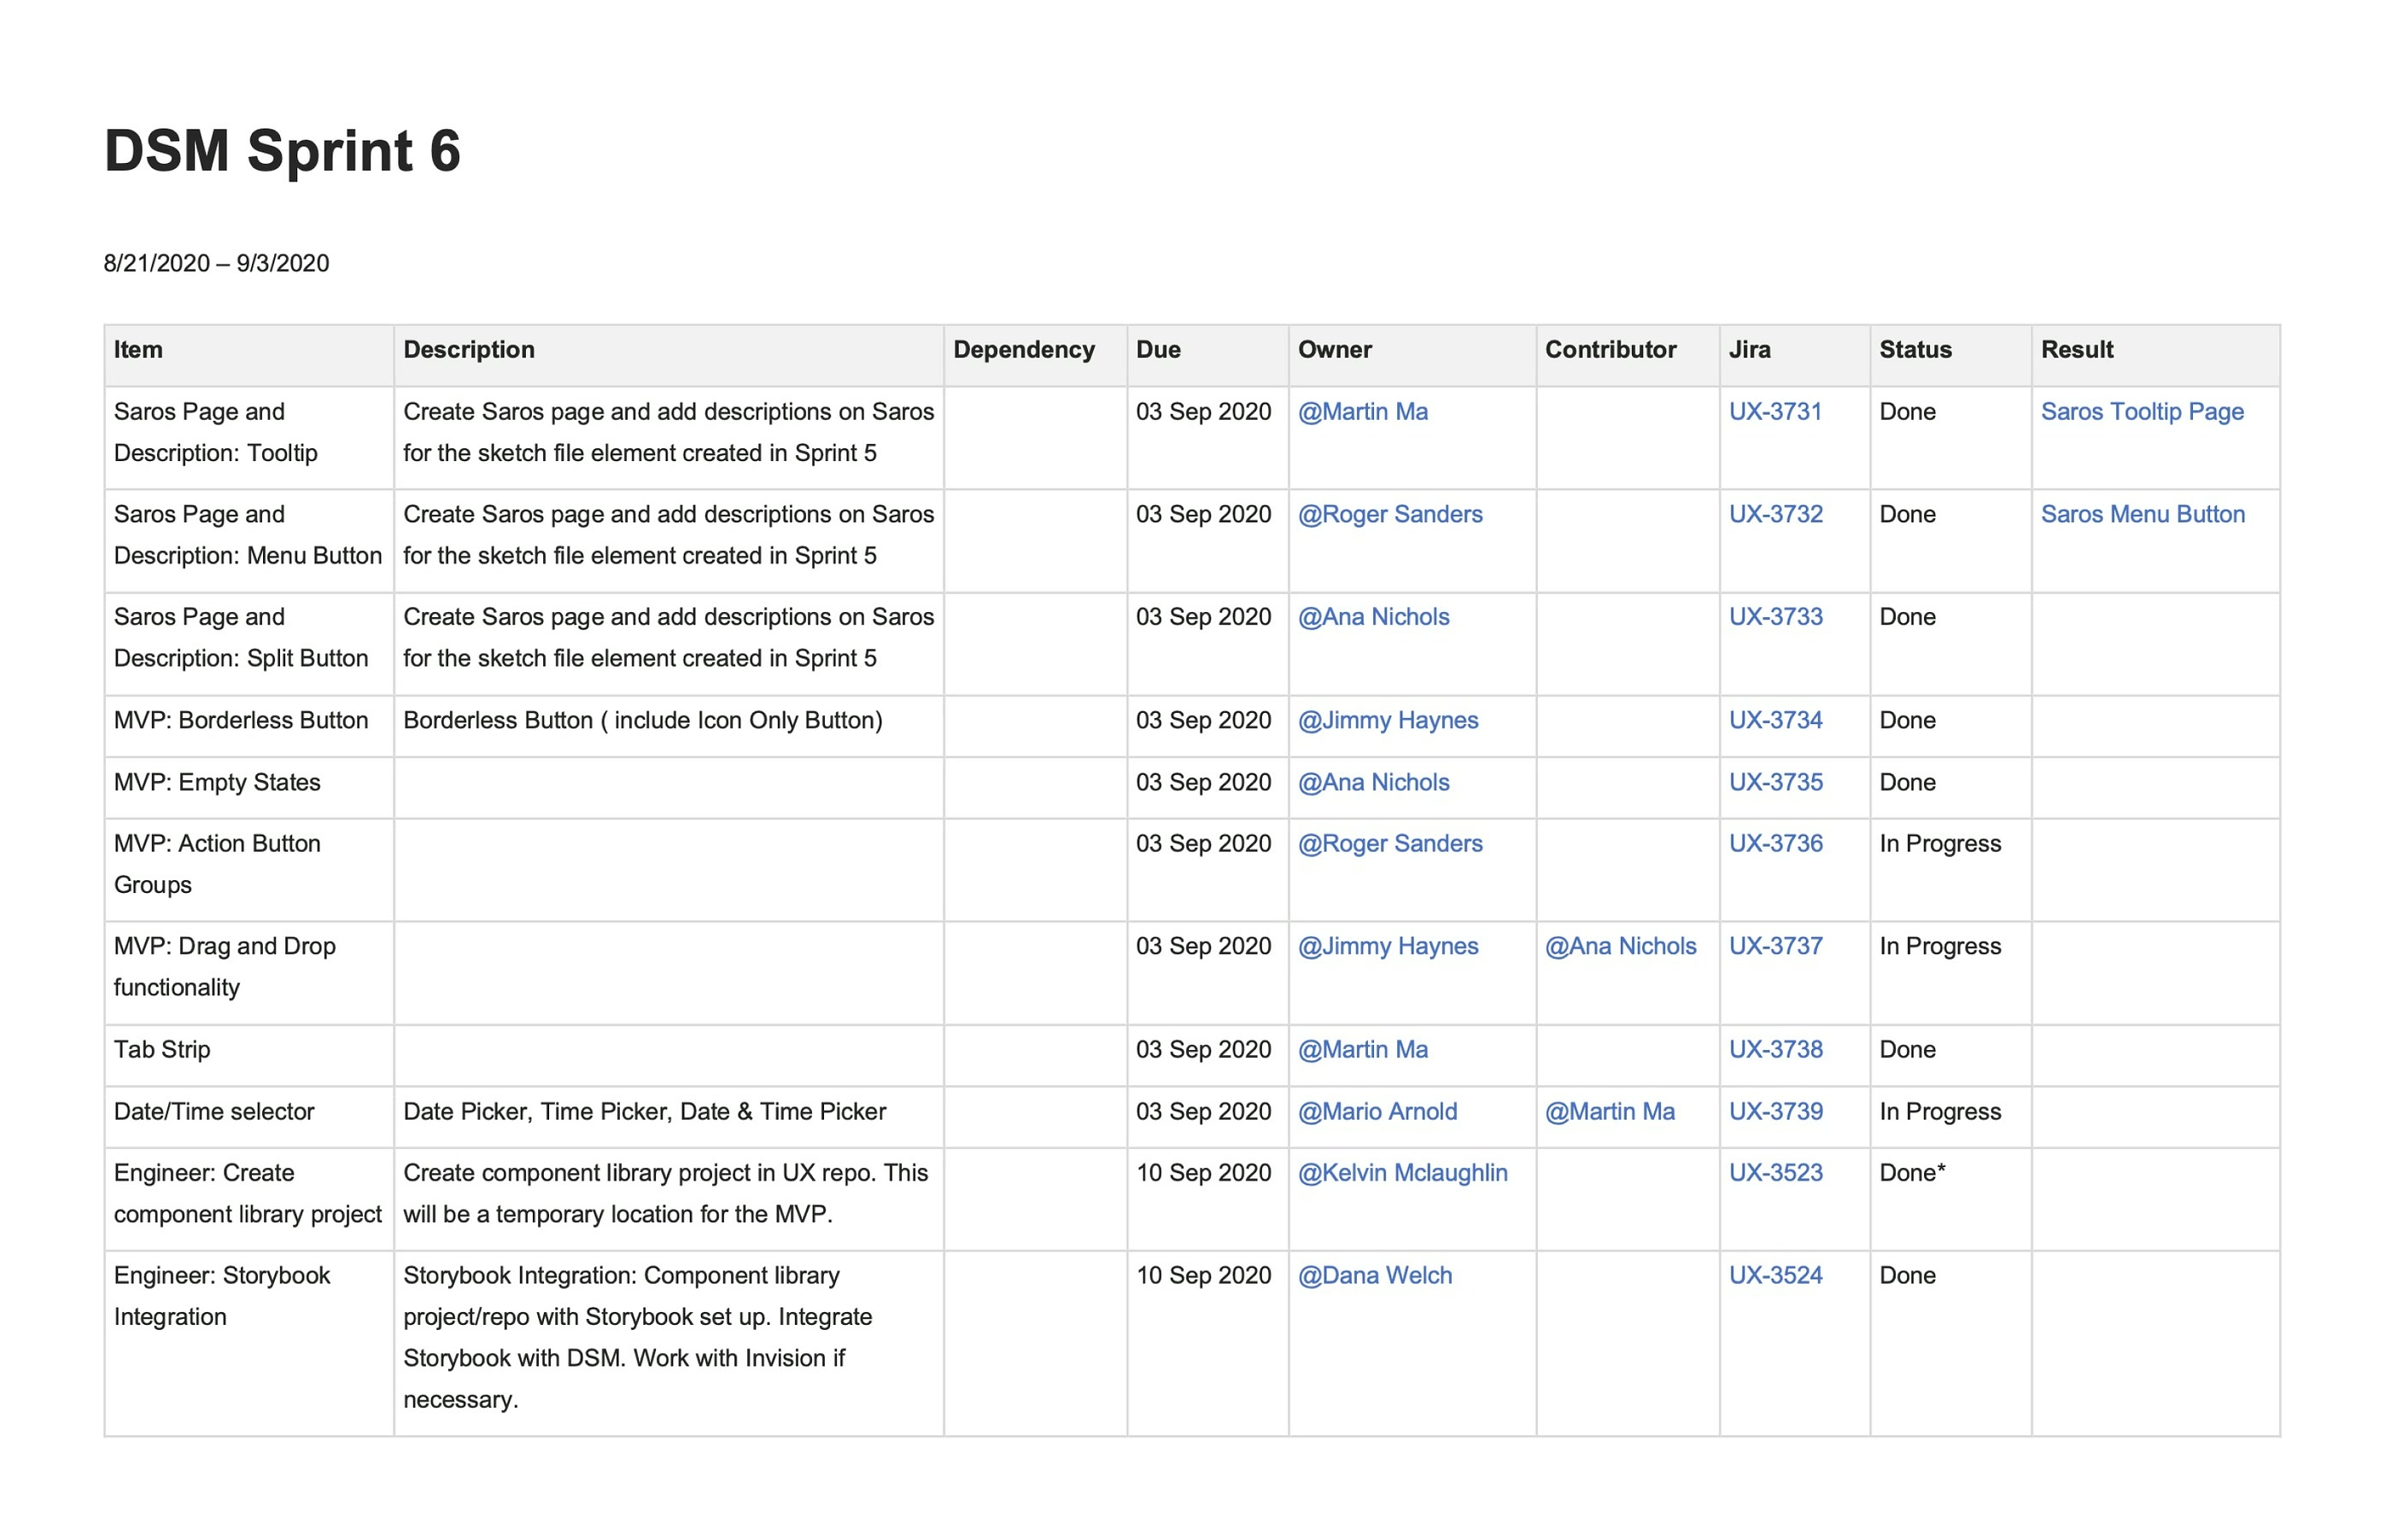Click 'Done' status in Tab Strip row

[1906, 1049]
